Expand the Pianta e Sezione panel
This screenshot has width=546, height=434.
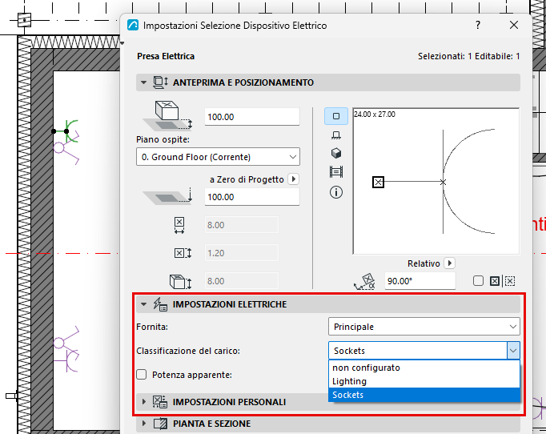pos(143,424)
